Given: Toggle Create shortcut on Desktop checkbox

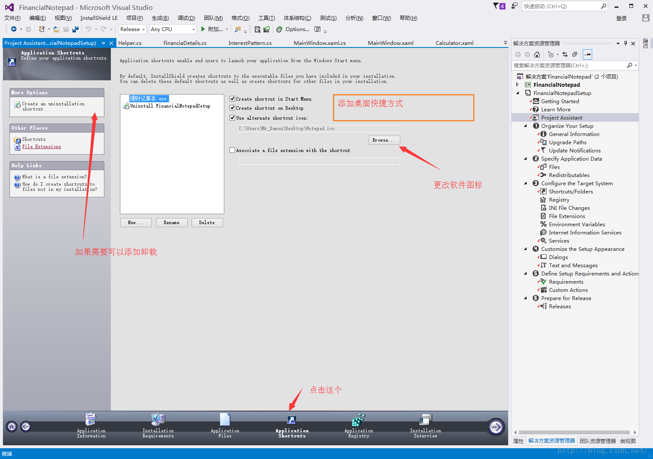Looking at the screenshot, I should tap(232, 108).
